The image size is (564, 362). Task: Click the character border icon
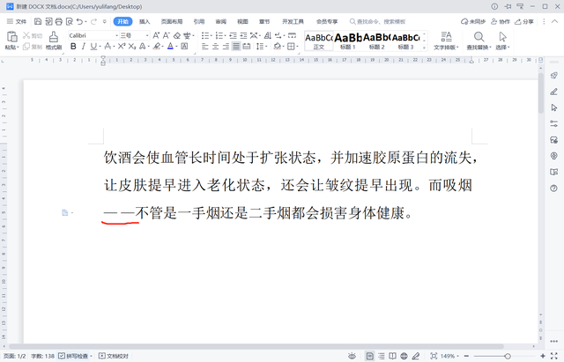[x=184, y=46]
